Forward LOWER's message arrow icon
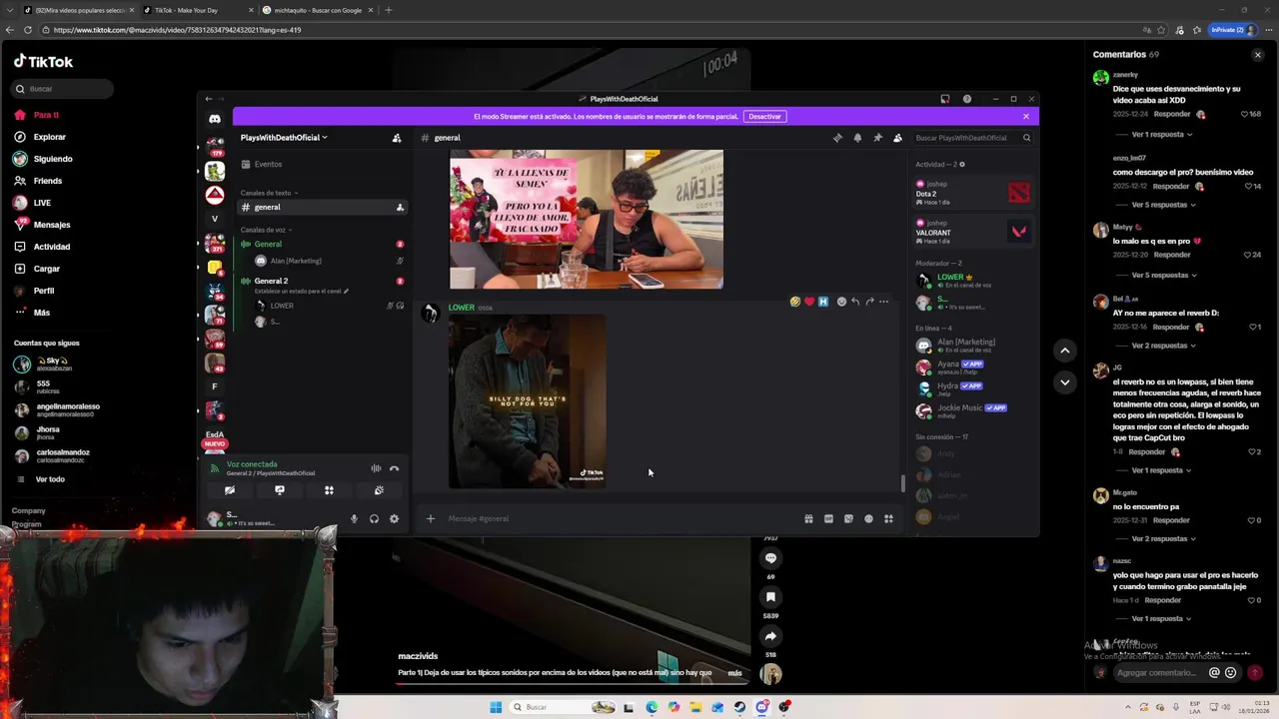The width and height of the screenshot is (1279, 719). click(869, 302)
